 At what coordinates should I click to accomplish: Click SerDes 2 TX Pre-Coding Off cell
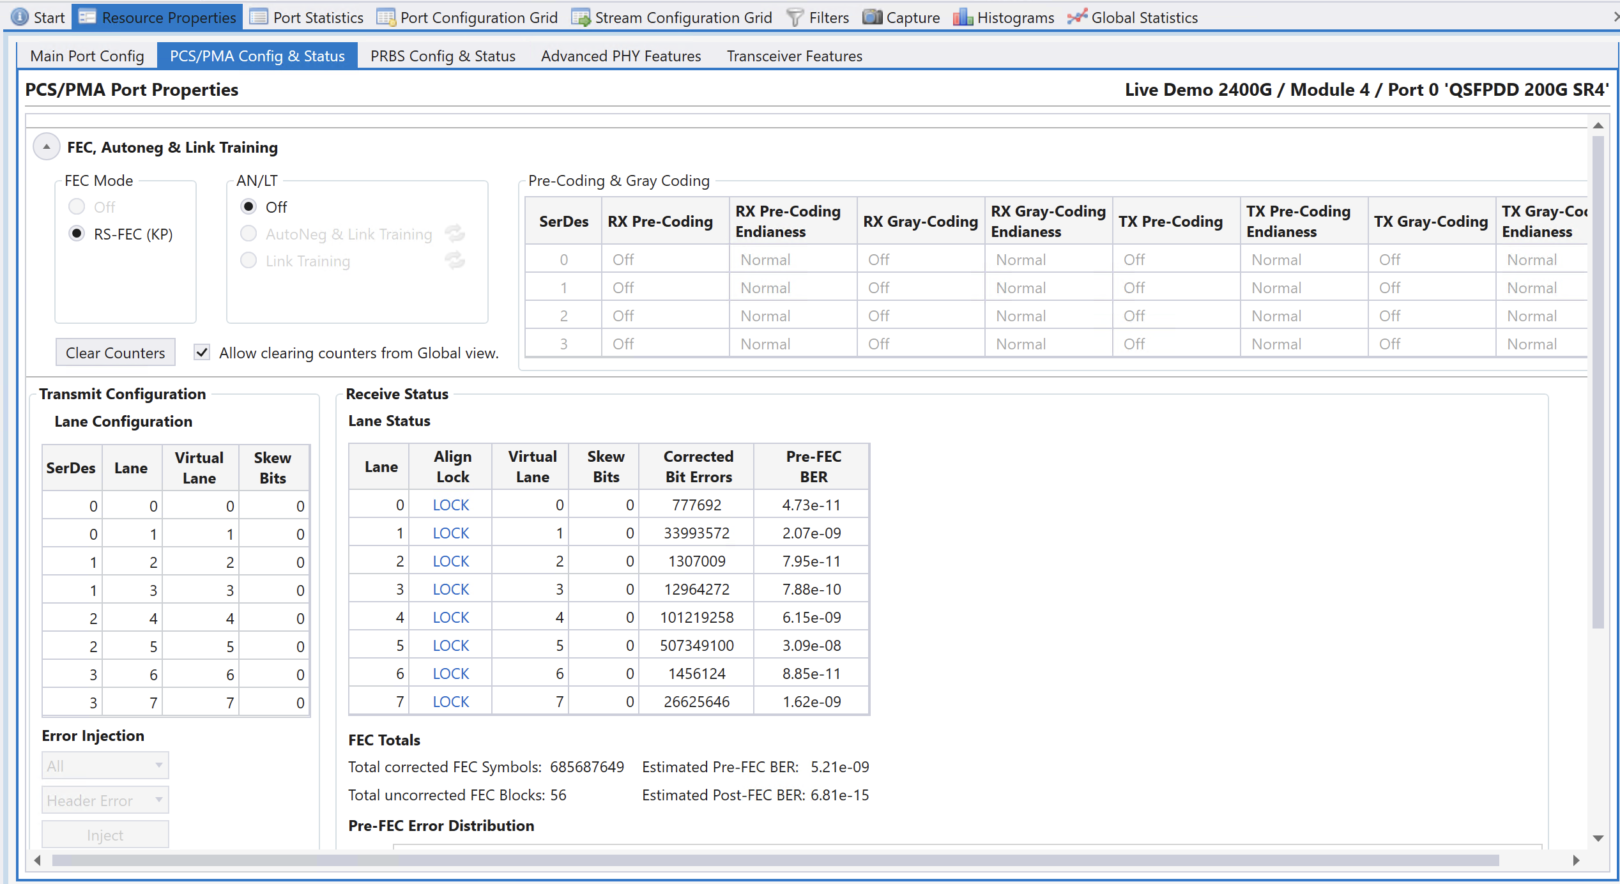1176,316
